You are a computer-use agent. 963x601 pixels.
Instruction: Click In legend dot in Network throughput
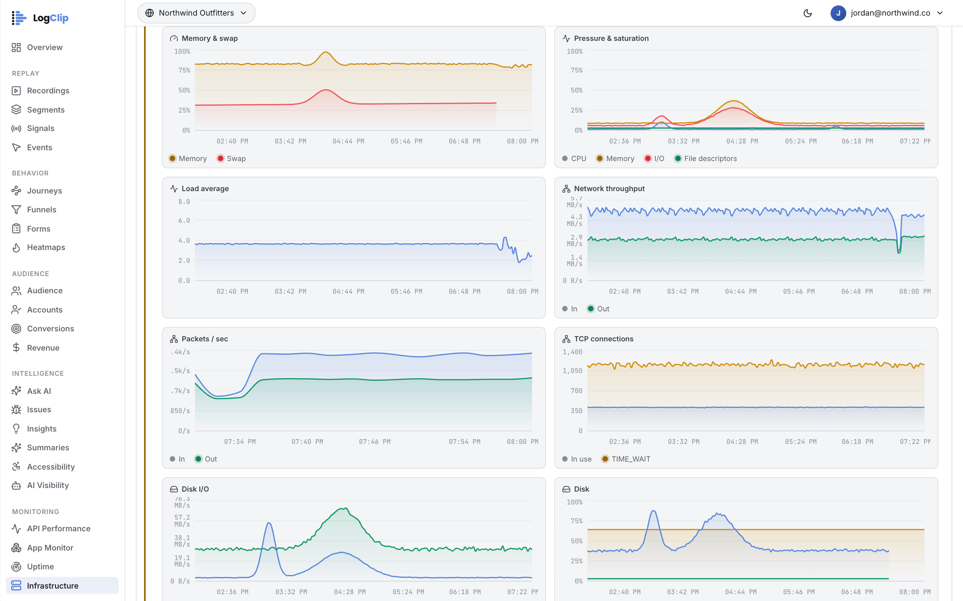coord(565,309)
